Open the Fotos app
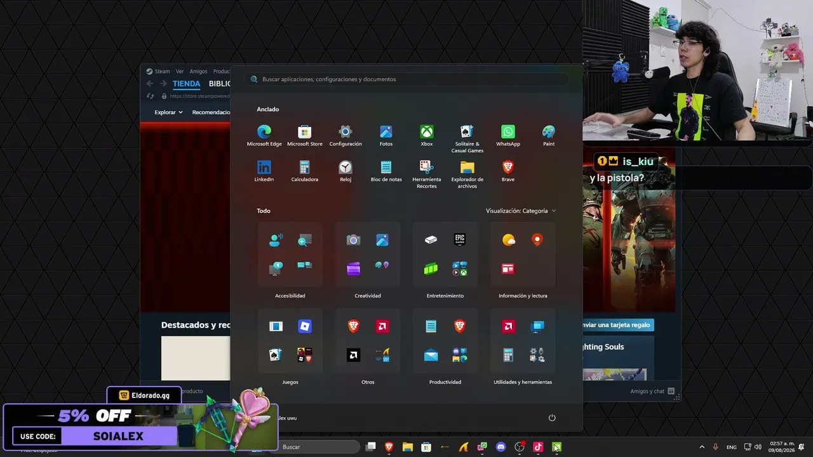 (386, 136)
